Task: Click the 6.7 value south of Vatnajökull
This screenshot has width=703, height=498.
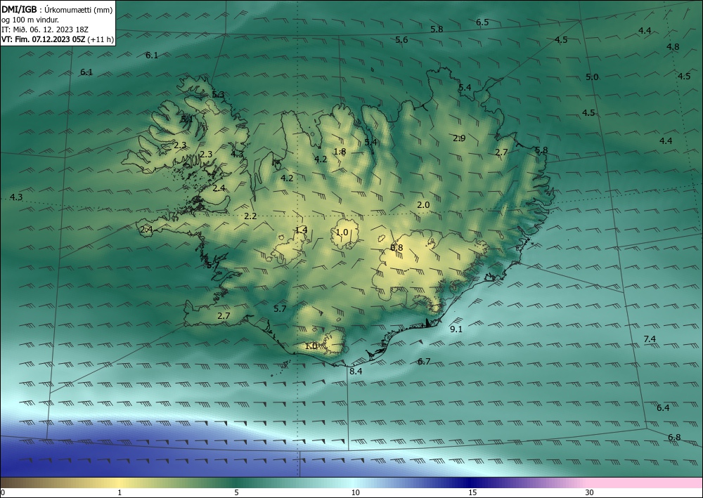Action: point(424,362)
